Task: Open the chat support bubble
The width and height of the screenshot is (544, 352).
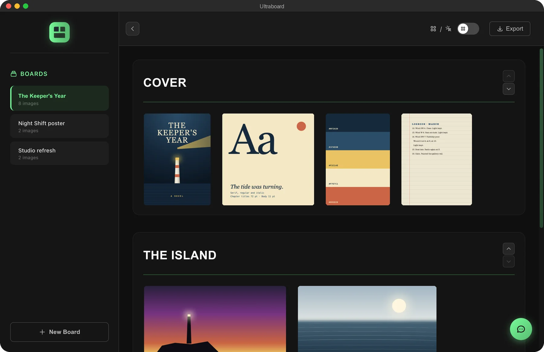Action: click(521, 329)
